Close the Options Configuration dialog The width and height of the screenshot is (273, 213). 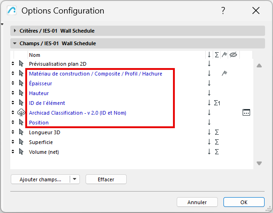(x=256, y=11)
